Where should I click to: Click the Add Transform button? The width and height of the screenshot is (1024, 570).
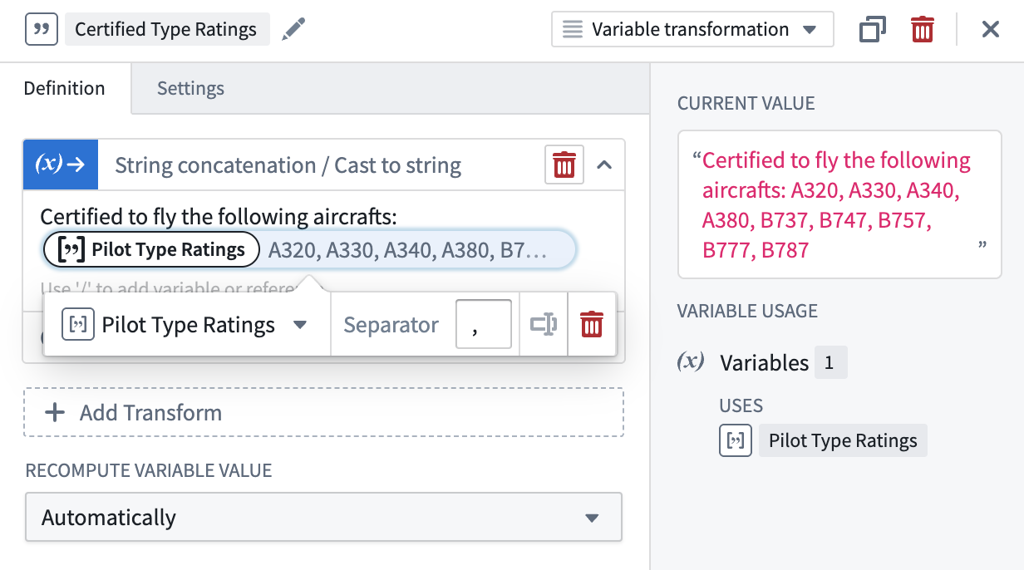322,412
